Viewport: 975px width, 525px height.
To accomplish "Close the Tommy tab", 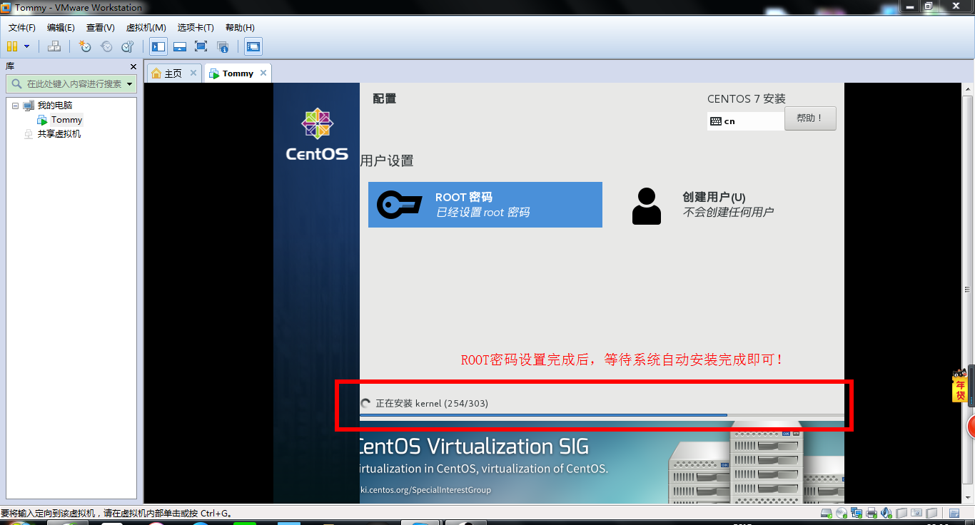I will 263,73.
